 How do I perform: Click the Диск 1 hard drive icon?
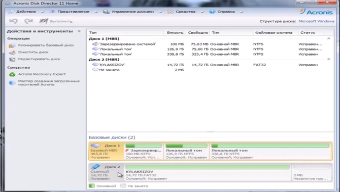[x=95, y=146]
